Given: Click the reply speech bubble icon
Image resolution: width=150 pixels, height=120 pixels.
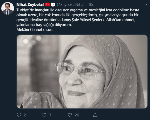Looking at the screenshot, I should click(x=19, y=115).
